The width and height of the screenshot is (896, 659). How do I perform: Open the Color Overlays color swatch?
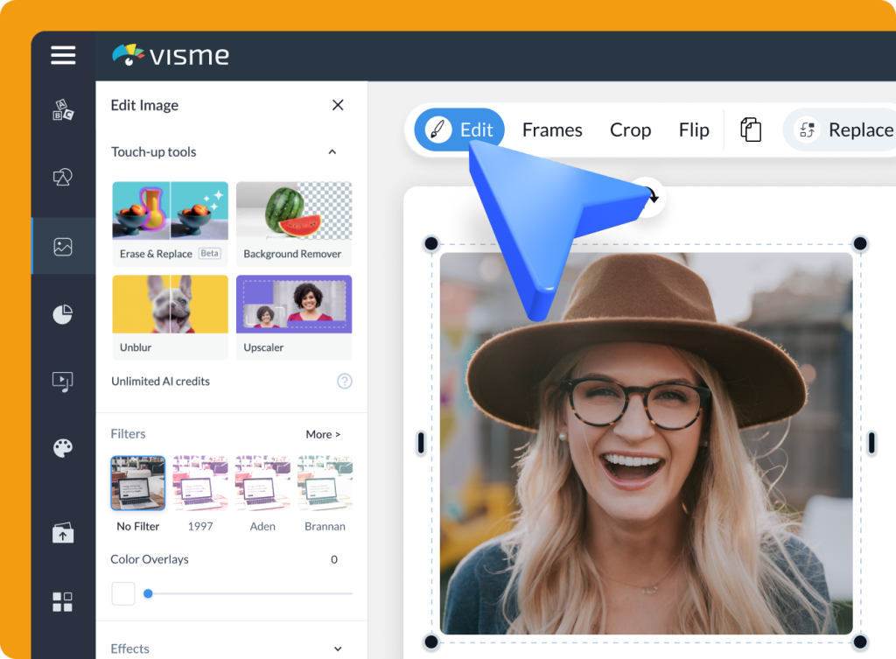pos(122,594)
